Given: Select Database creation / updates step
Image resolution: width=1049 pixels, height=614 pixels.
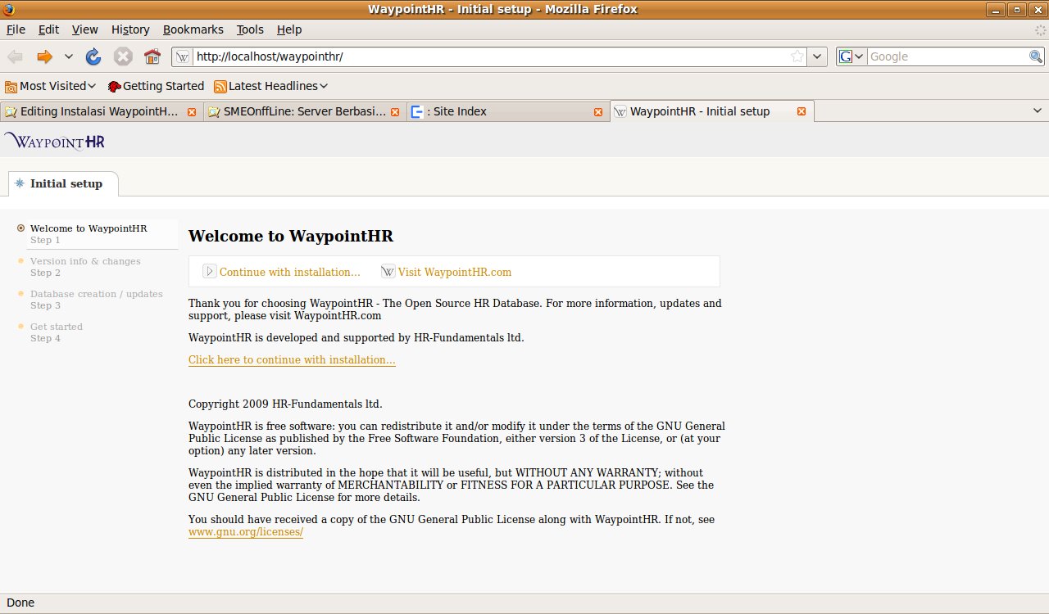Looking at the screenshot, I should pos(96,294).
